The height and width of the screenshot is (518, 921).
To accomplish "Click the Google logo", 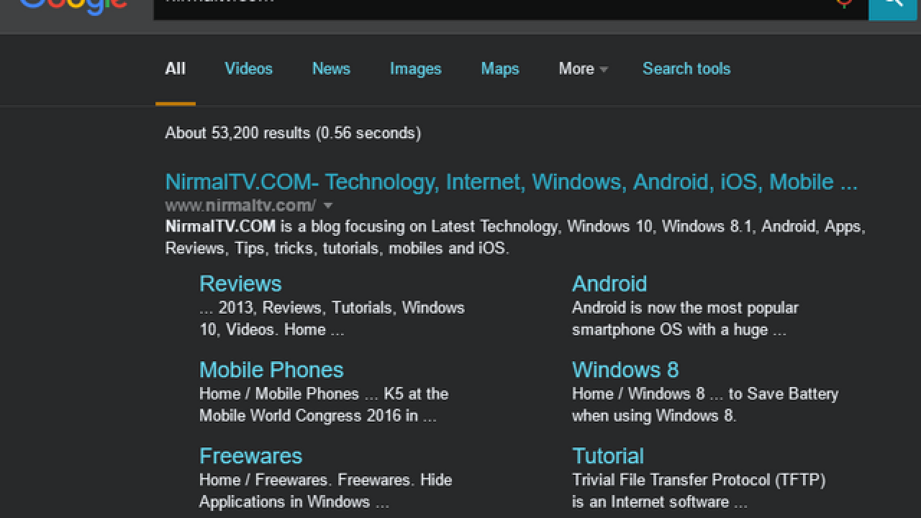I will coord(73,7).
